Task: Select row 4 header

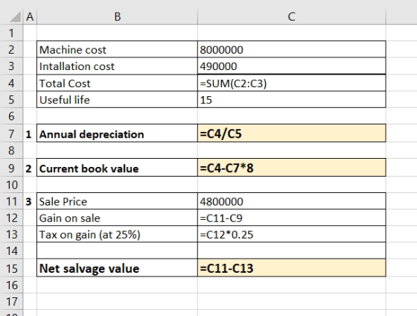Action: pyautogui.click(x=11, y=83)
